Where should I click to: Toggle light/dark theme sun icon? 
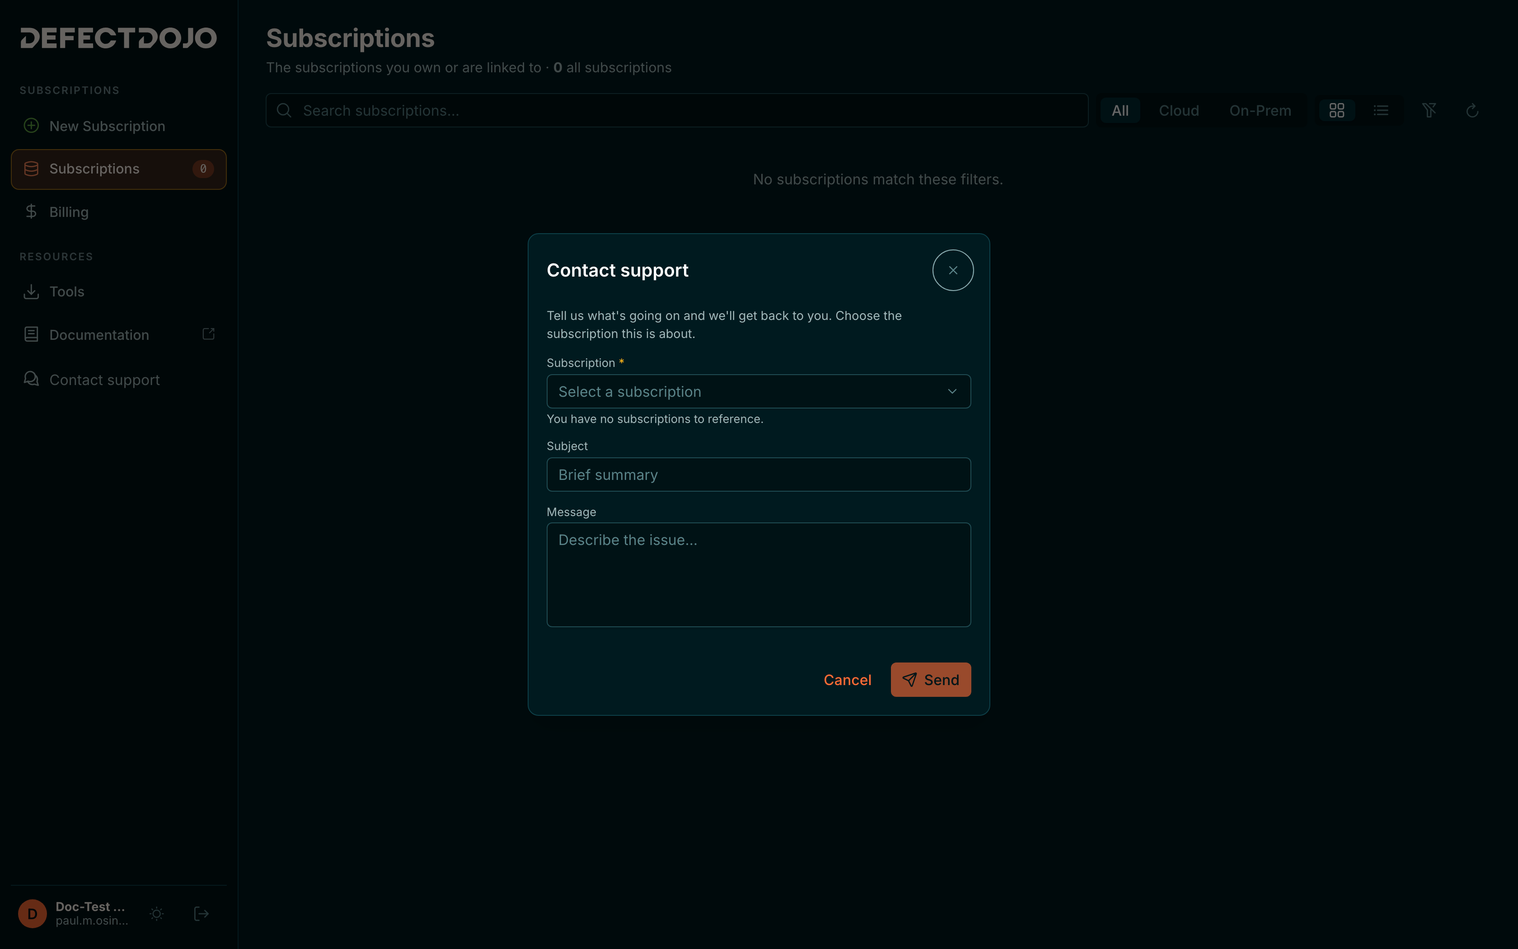click(x=157, y=914)
